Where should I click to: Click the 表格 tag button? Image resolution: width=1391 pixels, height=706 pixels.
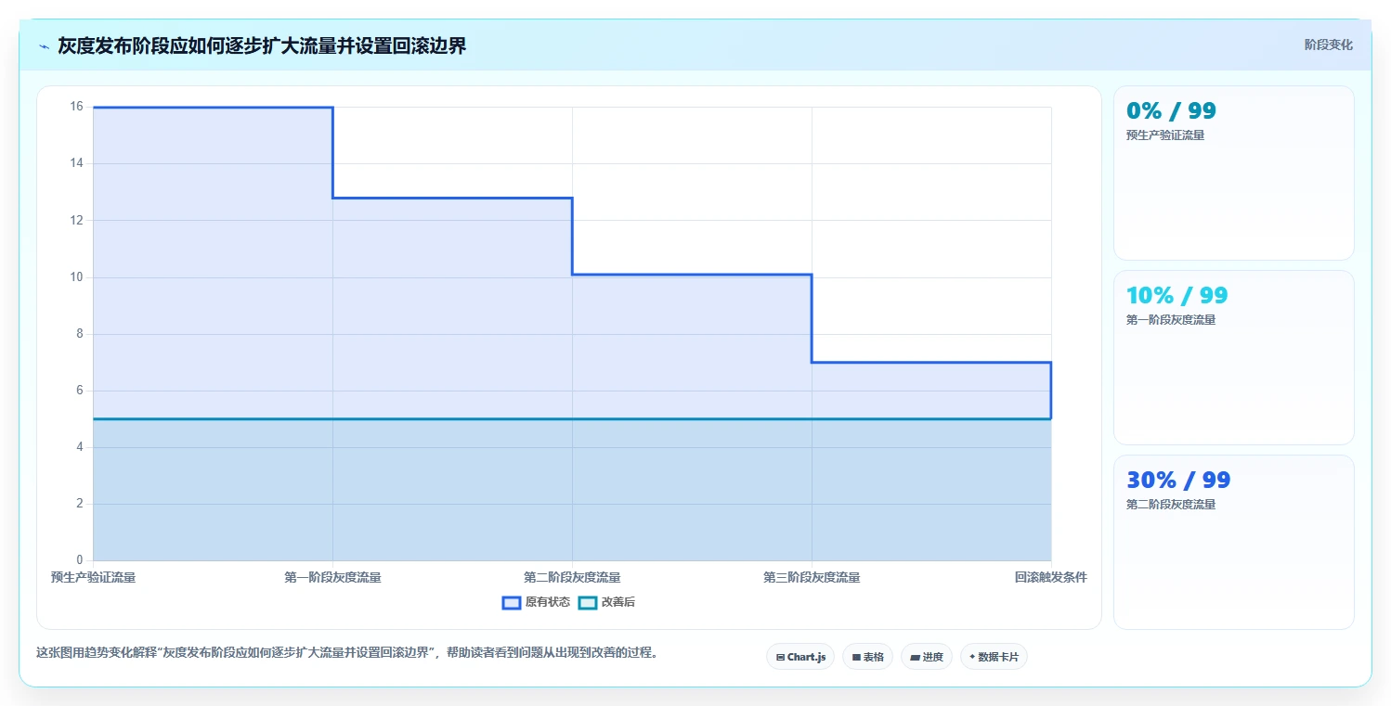(x=867, y=657)
